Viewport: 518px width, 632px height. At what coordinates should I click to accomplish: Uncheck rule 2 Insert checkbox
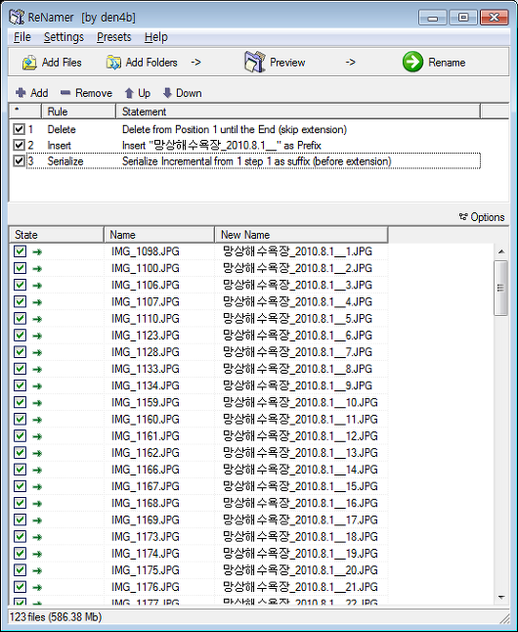tap(19, 145)
